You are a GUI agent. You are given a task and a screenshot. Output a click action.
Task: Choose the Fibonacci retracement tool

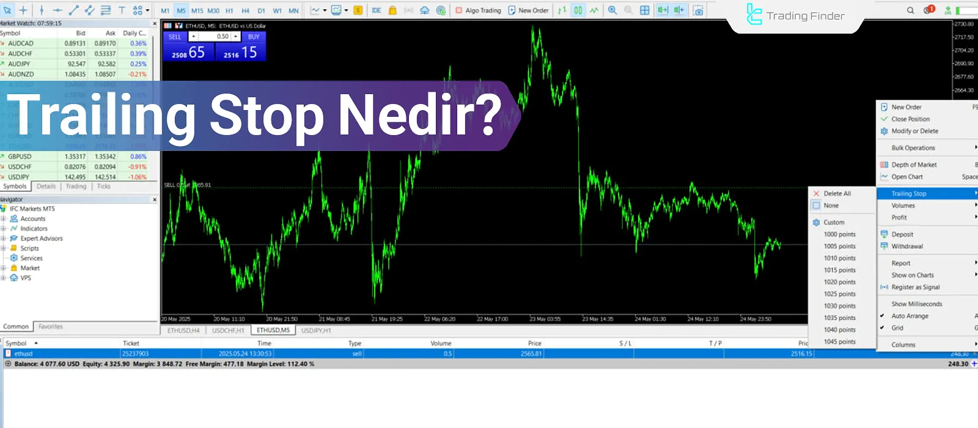pos(106,10)
